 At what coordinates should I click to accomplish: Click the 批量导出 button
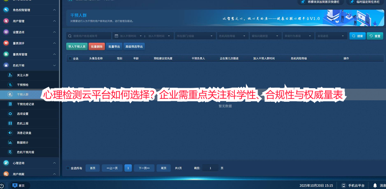pos(114,46)
